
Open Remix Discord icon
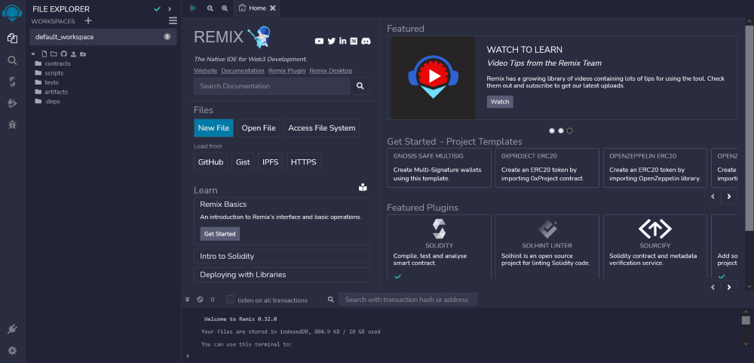366,42
